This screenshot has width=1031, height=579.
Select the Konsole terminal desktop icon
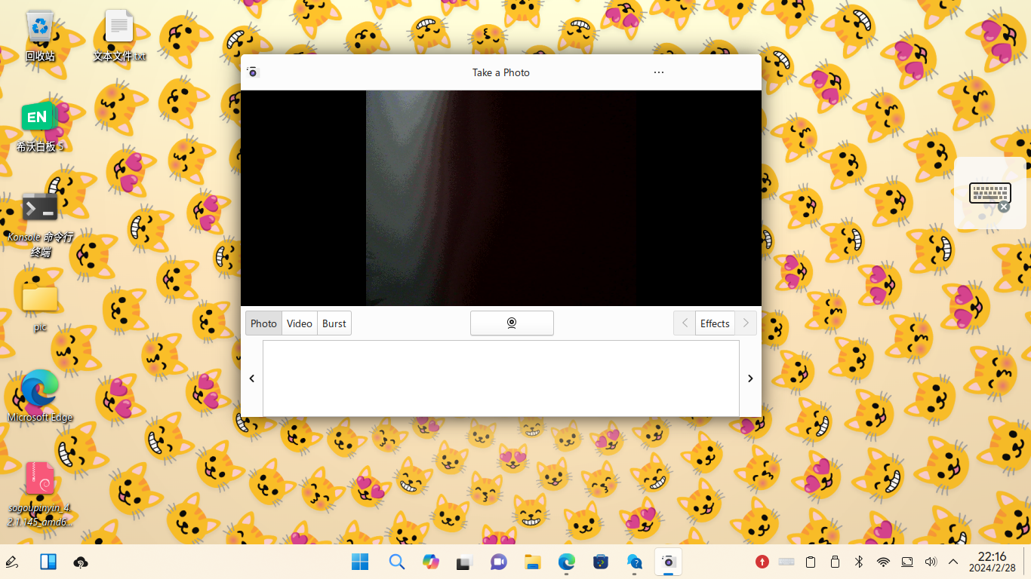pos(40,225)
